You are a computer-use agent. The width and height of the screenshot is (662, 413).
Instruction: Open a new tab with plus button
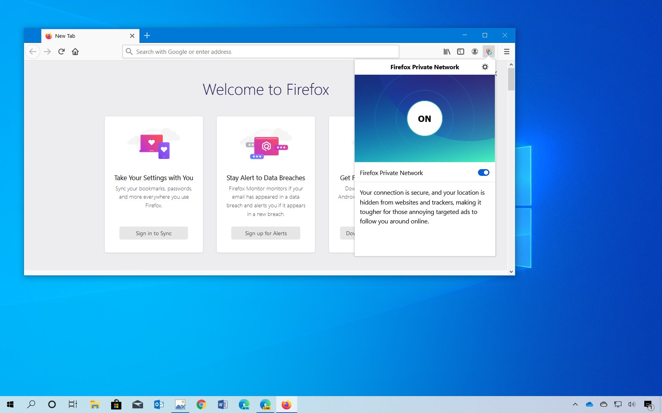point(147,36)
